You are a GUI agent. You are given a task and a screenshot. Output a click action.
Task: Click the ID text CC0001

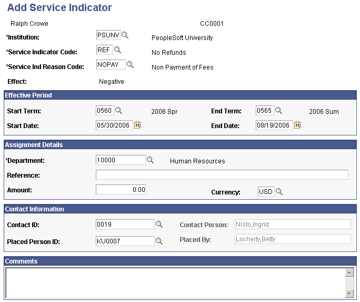click(x=212, y=23)
